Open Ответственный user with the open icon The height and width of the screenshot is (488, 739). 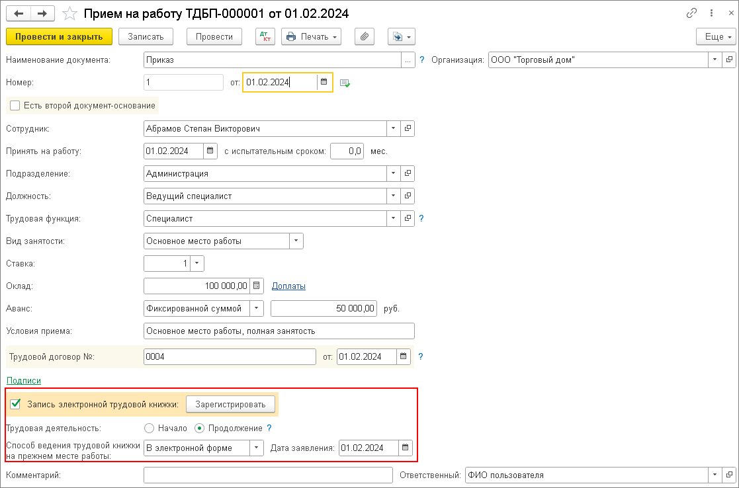[x=728, y=475]
